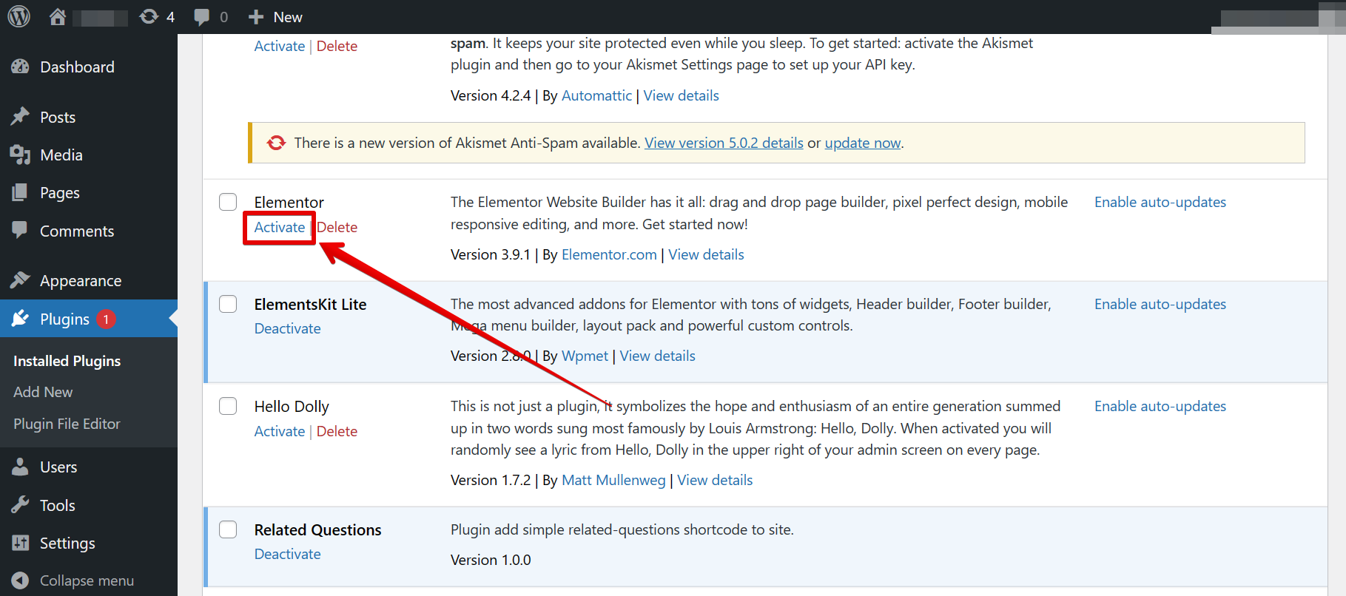Go to Appearance in the sidebar
Screen dimensions: 1346x596
[x=80, y=281]
